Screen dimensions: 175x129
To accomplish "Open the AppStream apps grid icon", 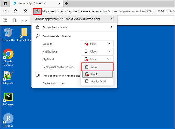I will tap(5, 20).
